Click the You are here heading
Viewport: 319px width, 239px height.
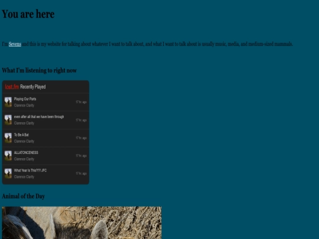click(x=28, y=14)
